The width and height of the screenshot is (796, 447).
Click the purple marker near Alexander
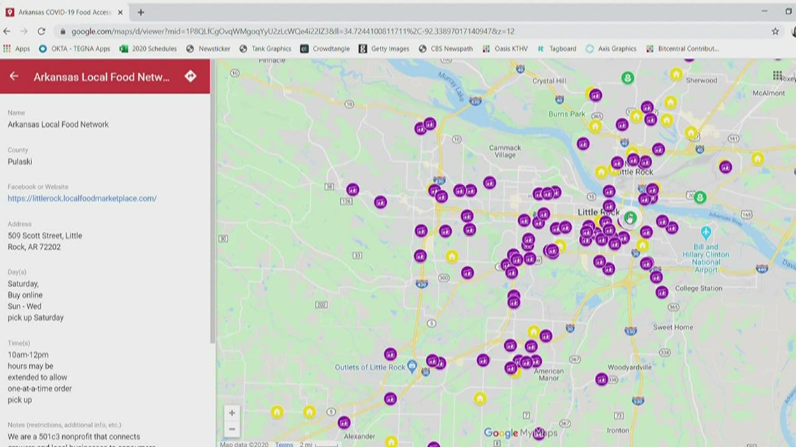(344, 422)
